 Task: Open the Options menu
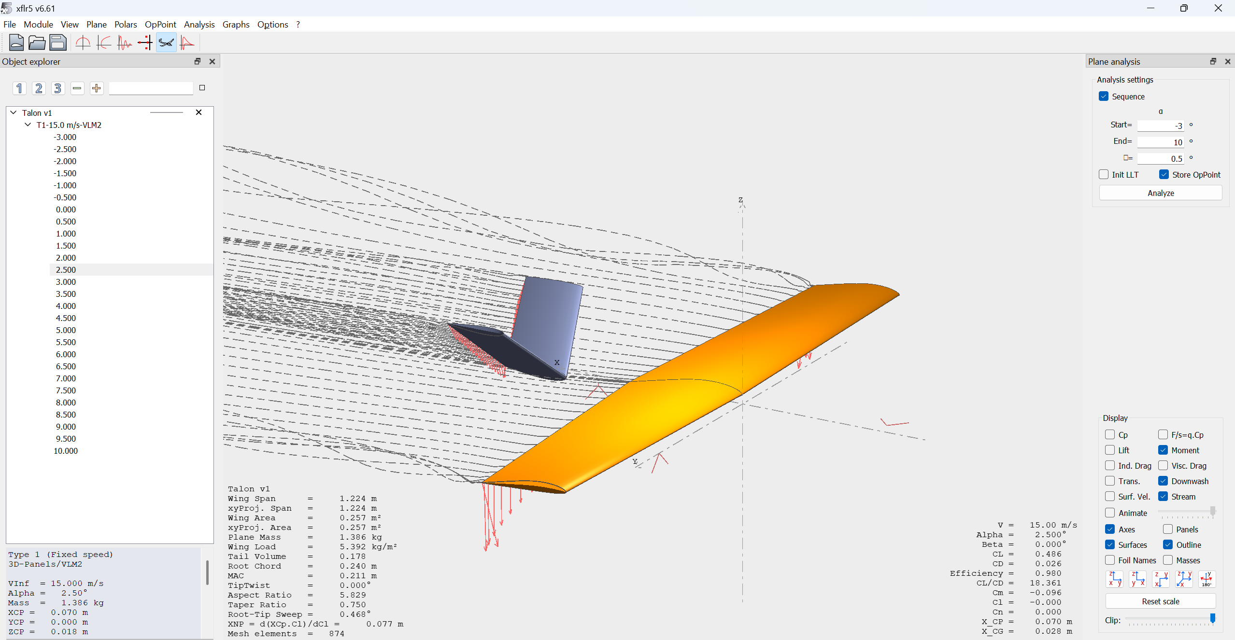272,25
